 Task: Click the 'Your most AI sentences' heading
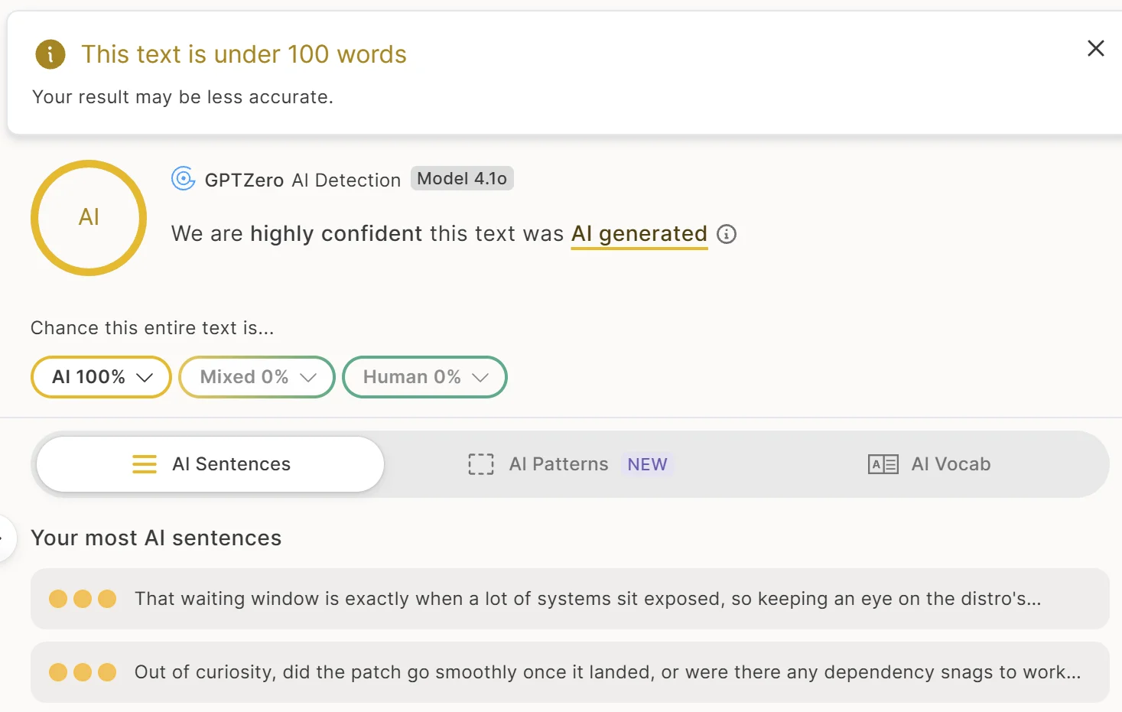156,538
